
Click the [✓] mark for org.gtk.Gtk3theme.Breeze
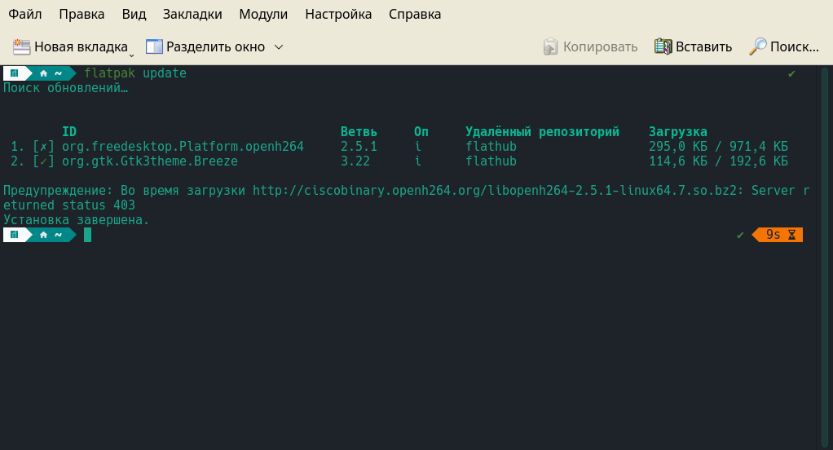(x=44, y=161)
